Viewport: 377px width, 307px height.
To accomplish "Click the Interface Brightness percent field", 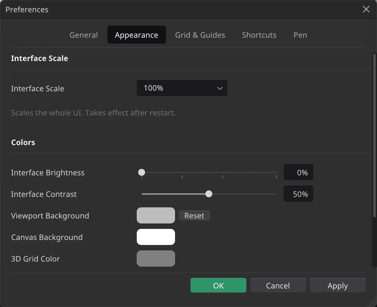I will 298,172.
